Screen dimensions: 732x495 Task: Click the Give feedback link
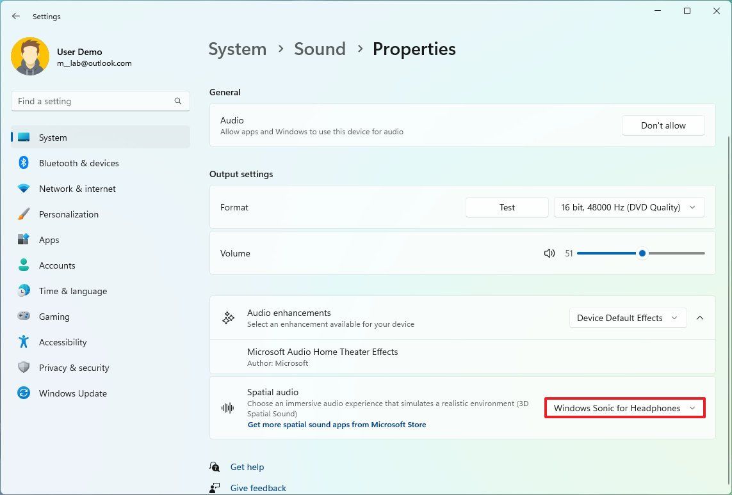[257, 487]
